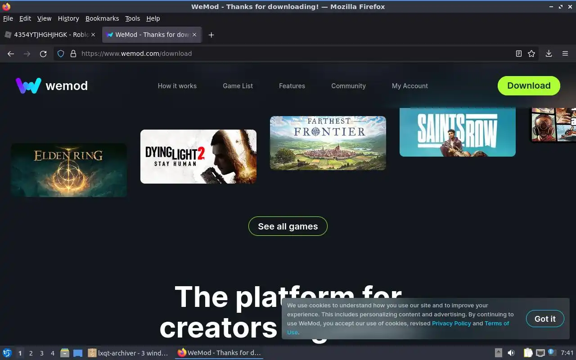Click the forward navigation arrow
576x360 pixels.
(27, 54)
